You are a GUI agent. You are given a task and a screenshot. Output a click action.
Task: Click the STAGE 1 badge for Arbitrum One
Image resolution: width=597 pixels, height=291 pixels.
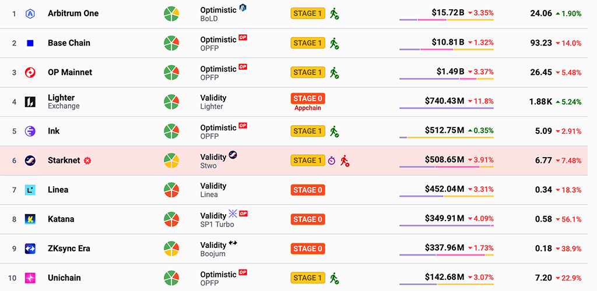tap(307, 13)
